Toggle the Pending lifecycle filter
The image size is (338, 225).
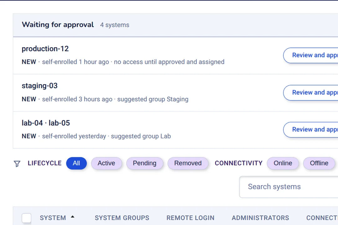pos(145,163)
